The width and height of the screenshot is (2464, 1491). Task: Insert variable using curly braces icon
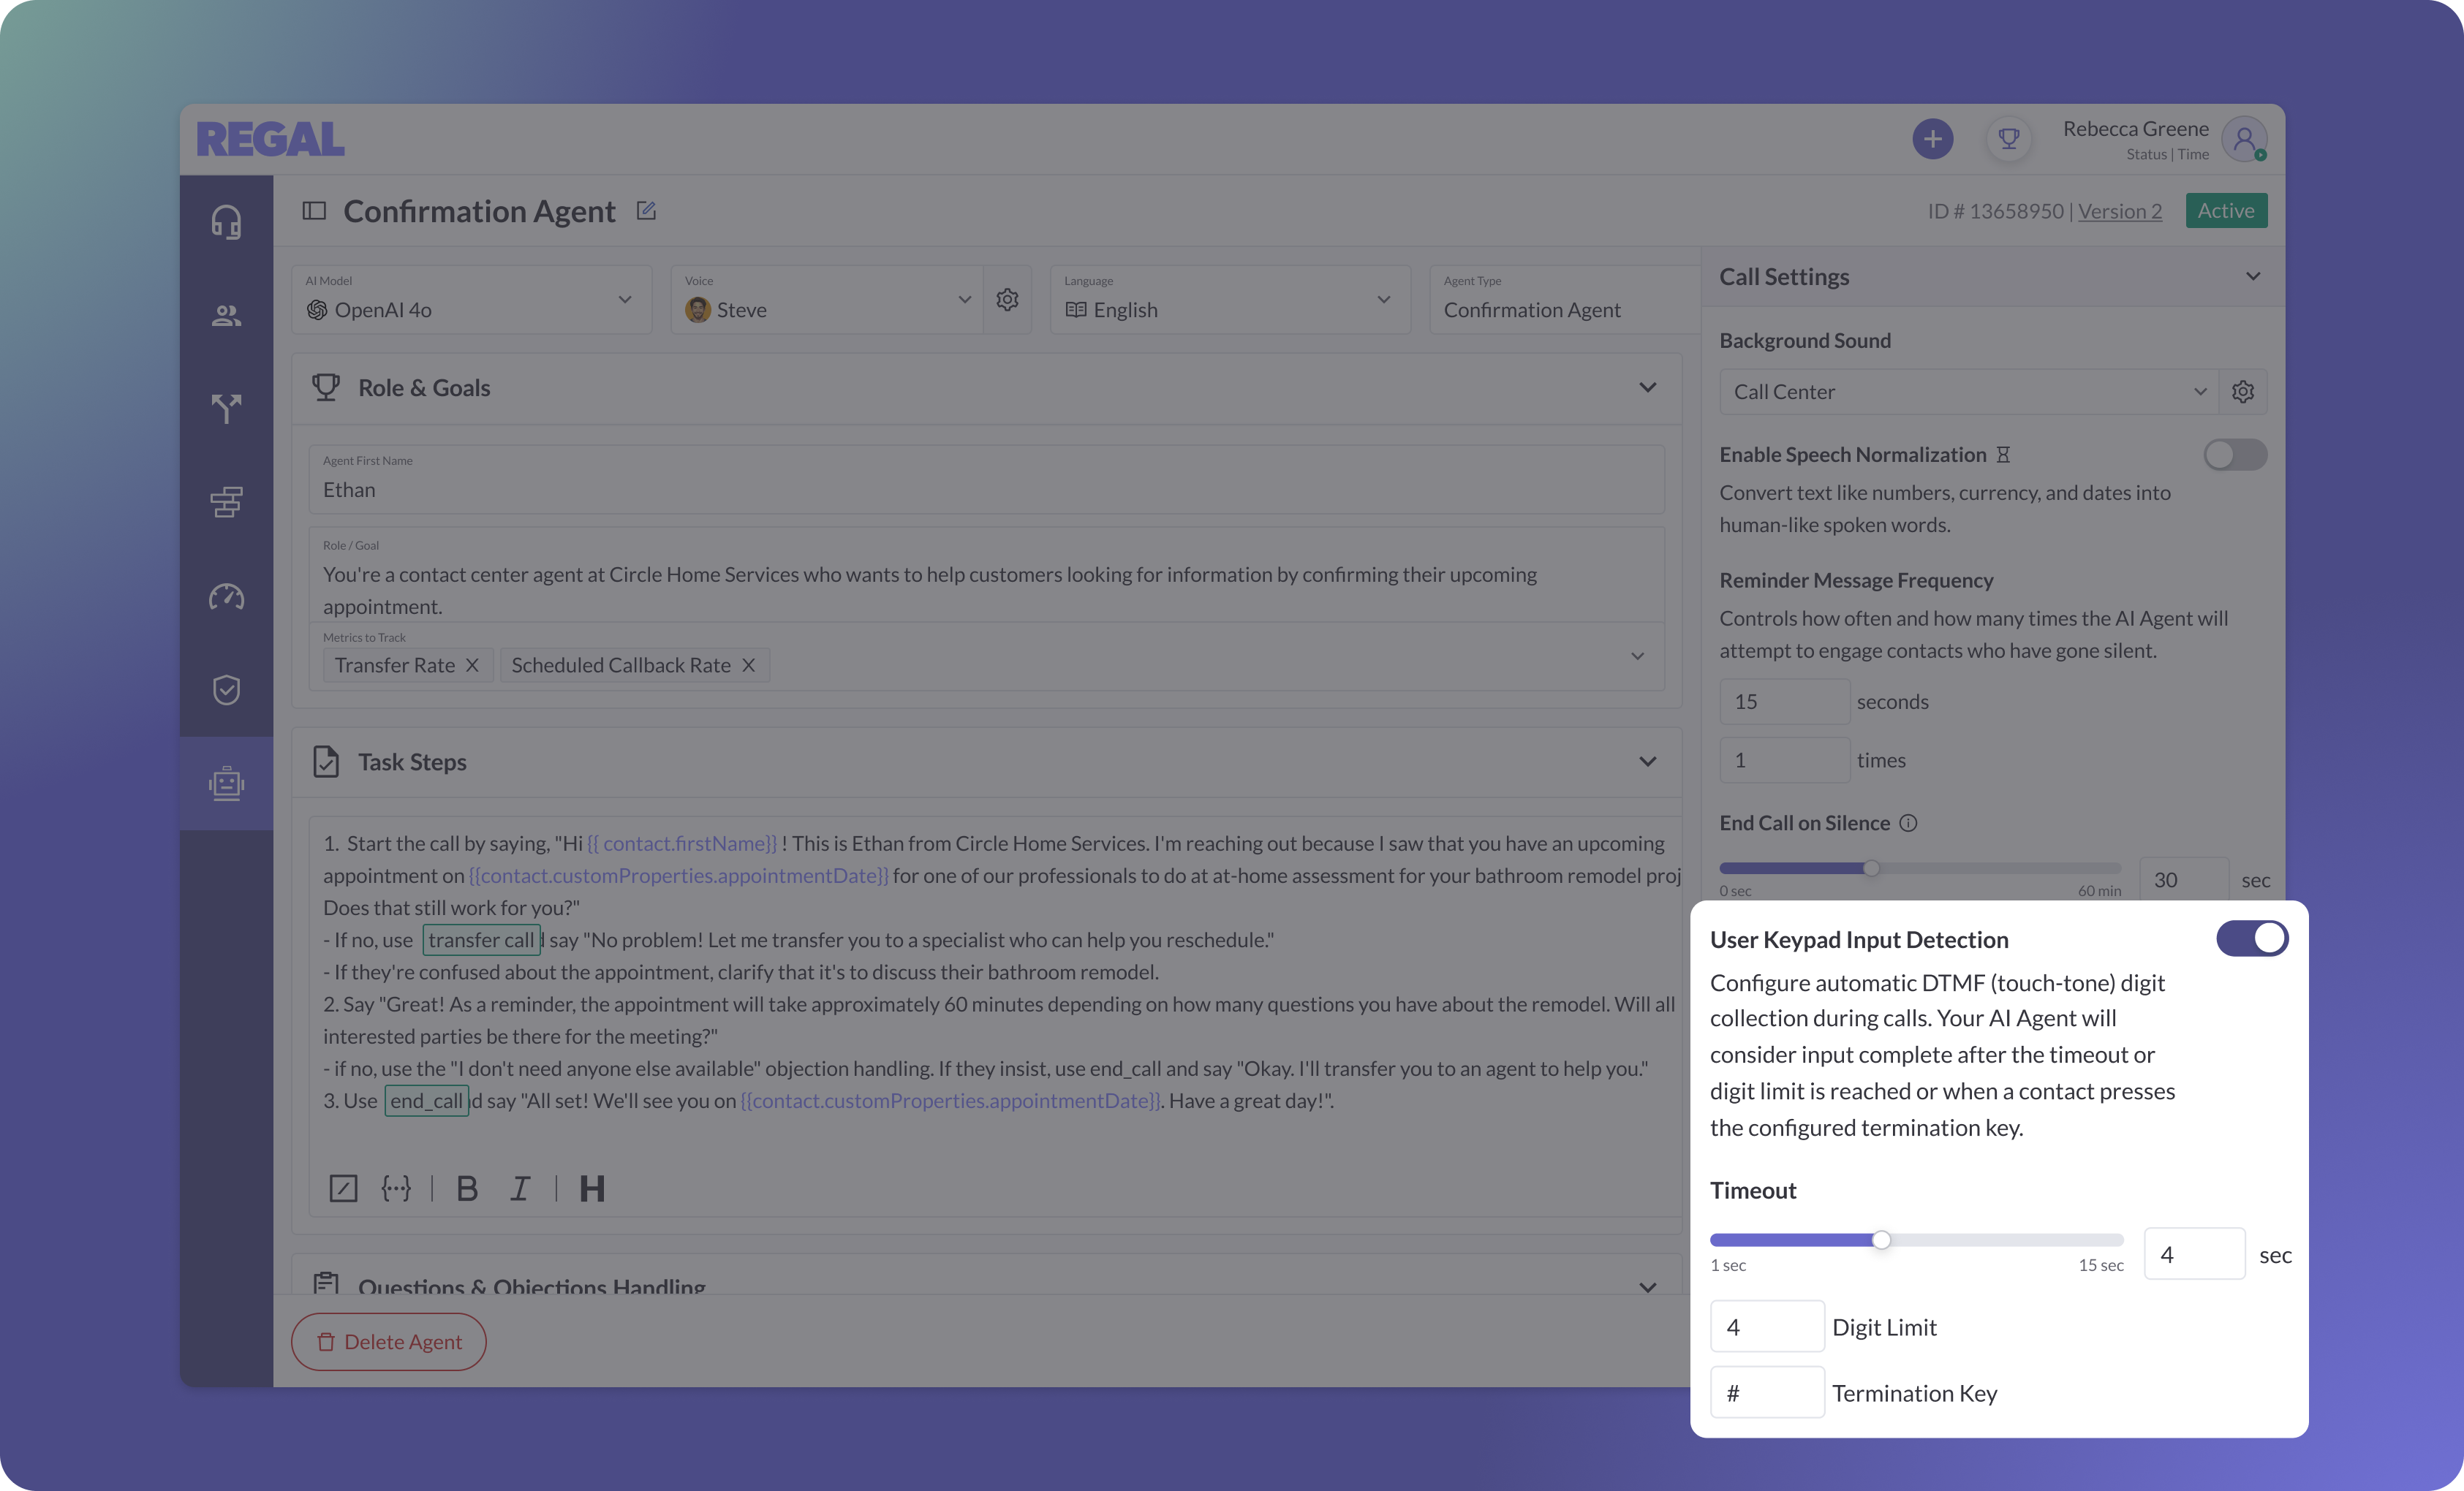pos(396,1188)
